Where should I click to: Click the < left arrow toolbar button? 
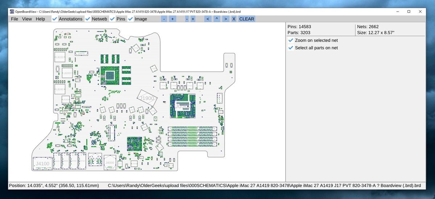(208, 19)
